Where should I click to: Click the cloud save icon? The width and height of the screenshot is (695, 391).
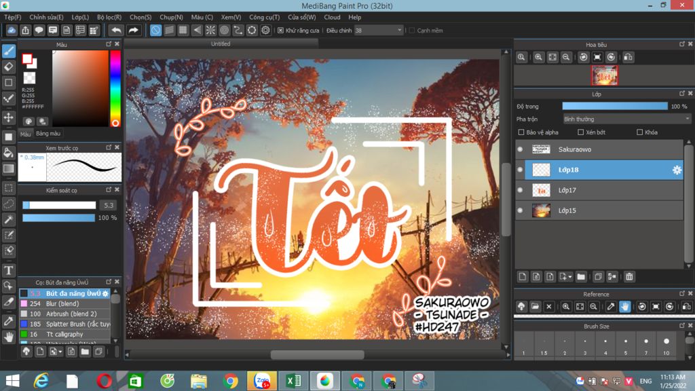point(12,30)
